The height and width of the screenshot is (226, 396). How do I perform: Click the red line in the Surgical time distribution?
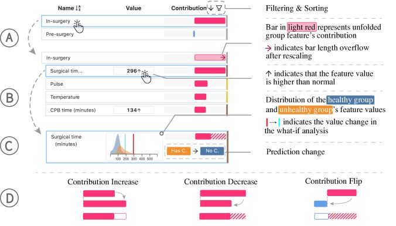[x=134, y=144]
